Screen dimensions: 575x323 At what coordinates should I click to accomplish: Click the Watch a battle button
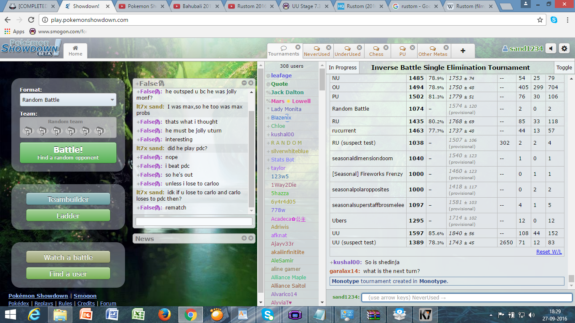[x=68, y=257]
